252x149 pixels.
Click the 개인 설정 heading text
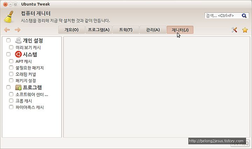click(x=33, y=40)
